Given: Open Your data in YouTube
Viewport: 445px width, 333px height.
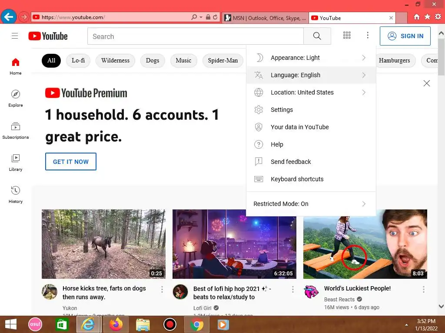Looking at the screenshot, I should (311, 127).
